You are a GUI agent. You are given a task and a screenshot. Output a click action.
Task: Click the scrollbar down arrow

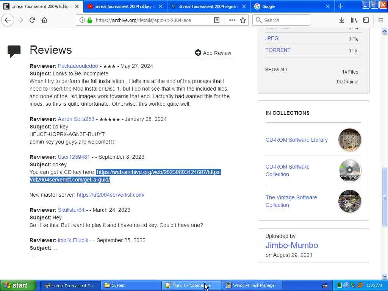click(385, 276)
